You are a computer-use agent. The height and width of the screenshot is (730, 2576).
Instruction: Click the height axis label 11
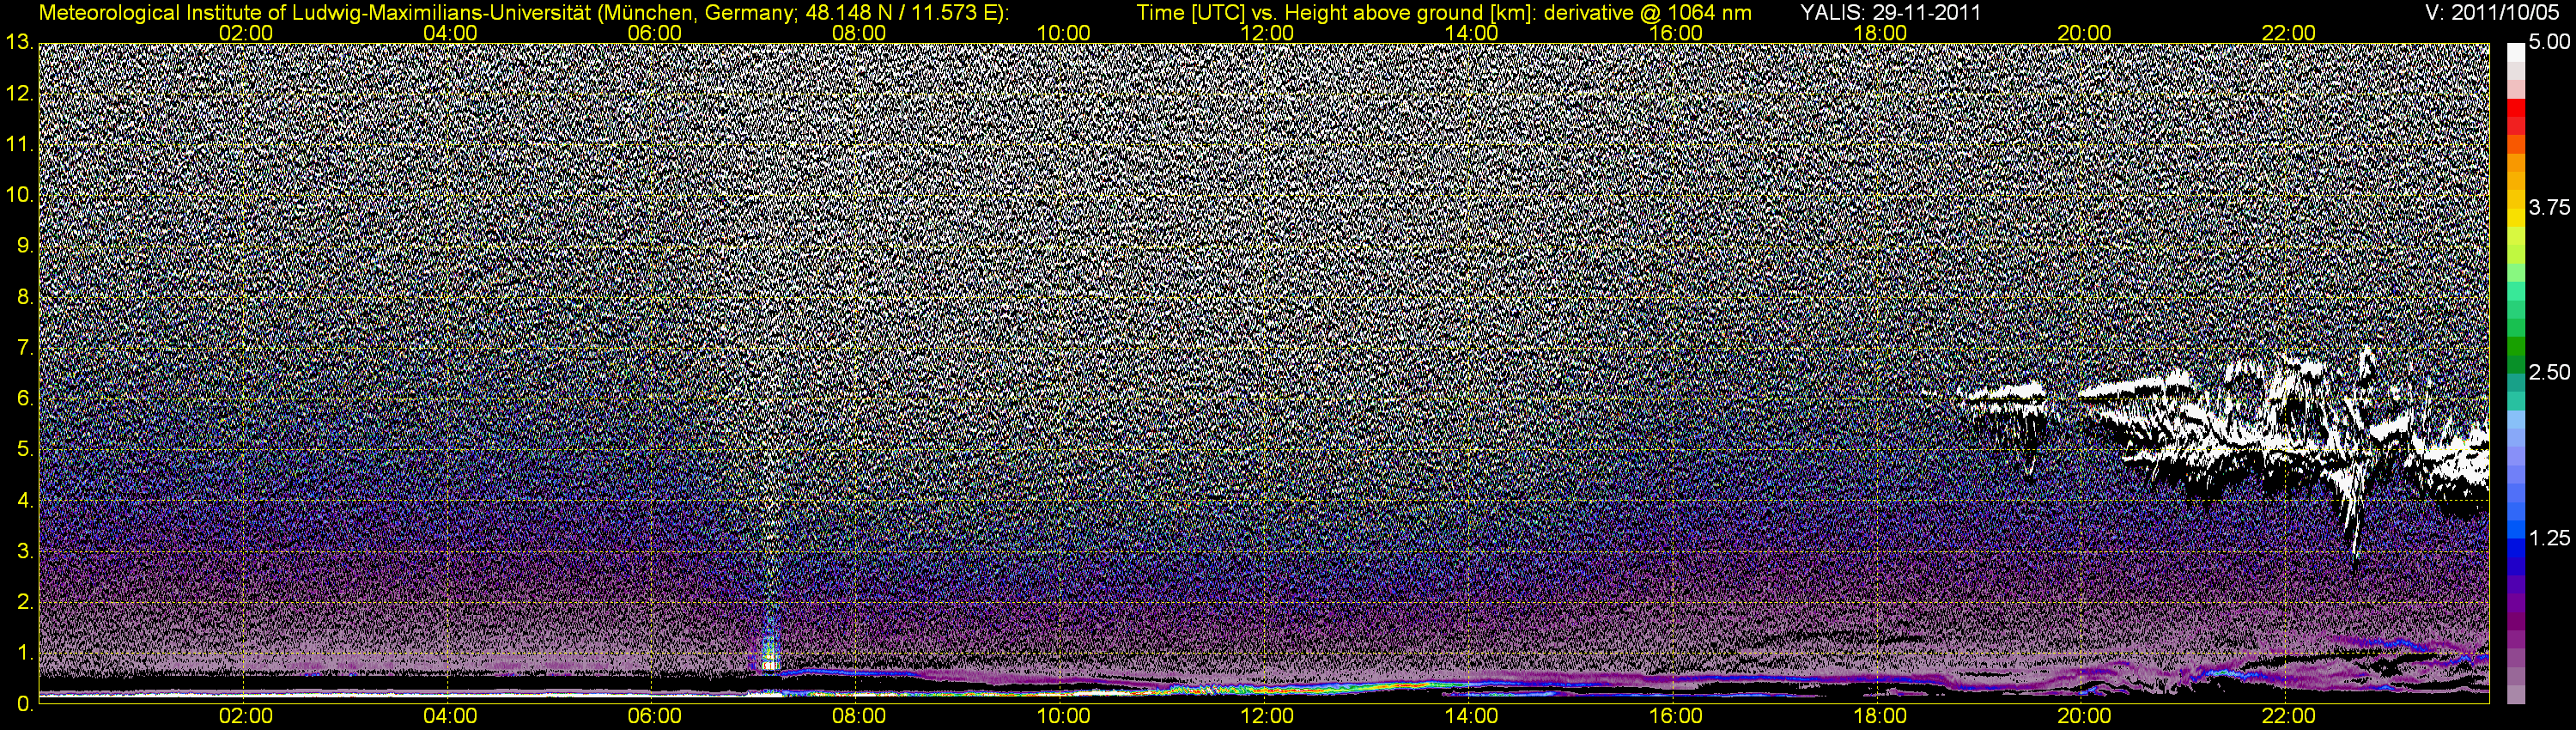19,145
